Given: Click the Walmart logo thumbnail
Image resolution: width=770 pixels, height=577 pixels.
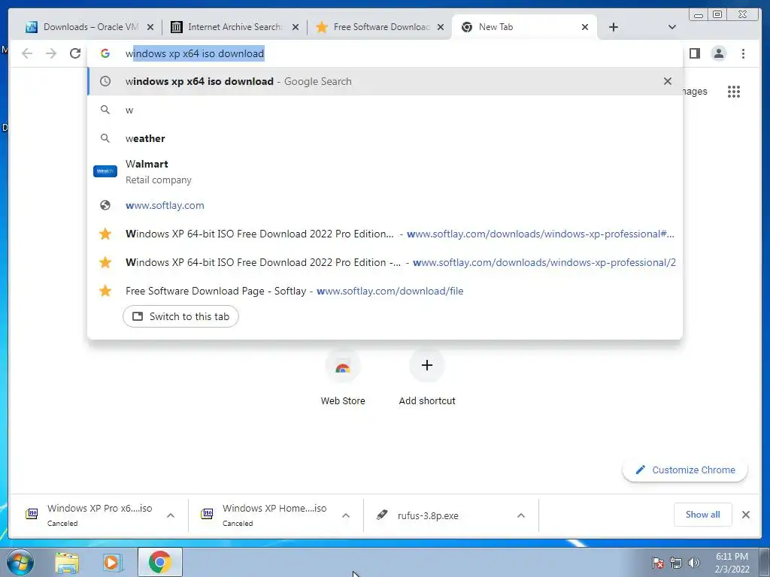Looking at the screenshot, I should point(105,171).
